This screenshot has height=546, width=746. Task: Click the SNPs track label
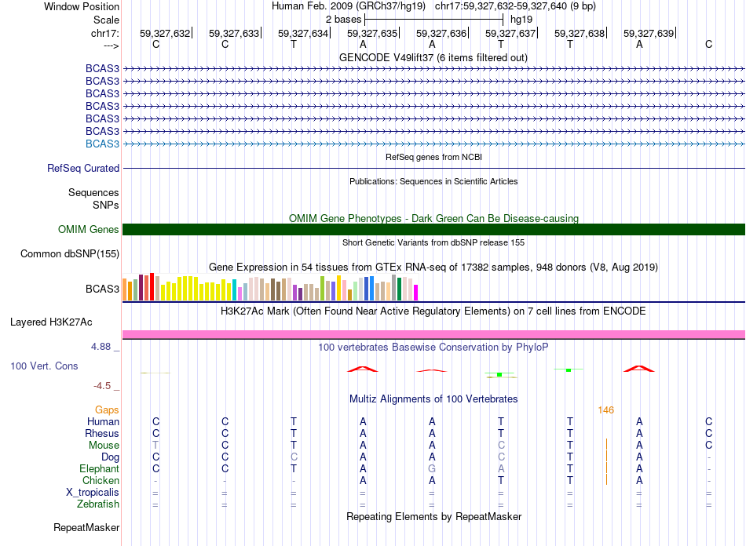[x=106, y=205]
